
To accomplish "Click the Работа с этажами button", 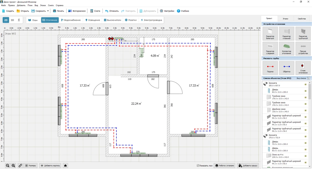I will (225, 165).
